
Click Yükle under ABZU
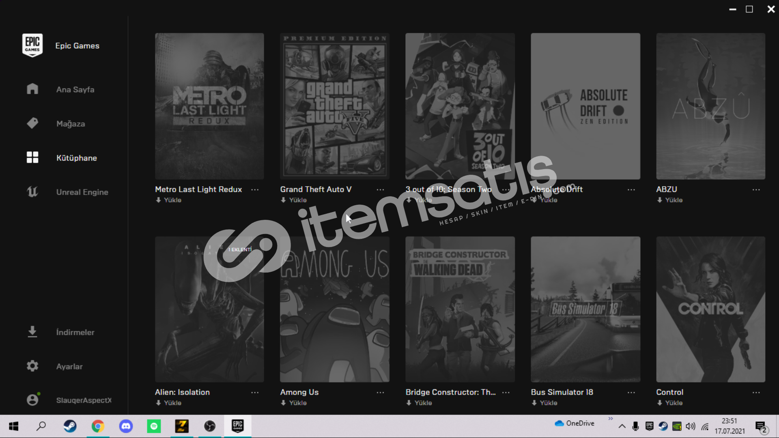pos(670,200)
